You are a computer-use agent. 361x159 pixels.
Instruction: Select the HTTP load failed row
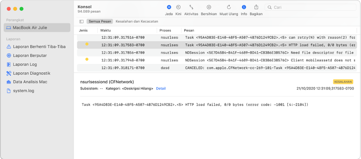click(x=217, y=45)
